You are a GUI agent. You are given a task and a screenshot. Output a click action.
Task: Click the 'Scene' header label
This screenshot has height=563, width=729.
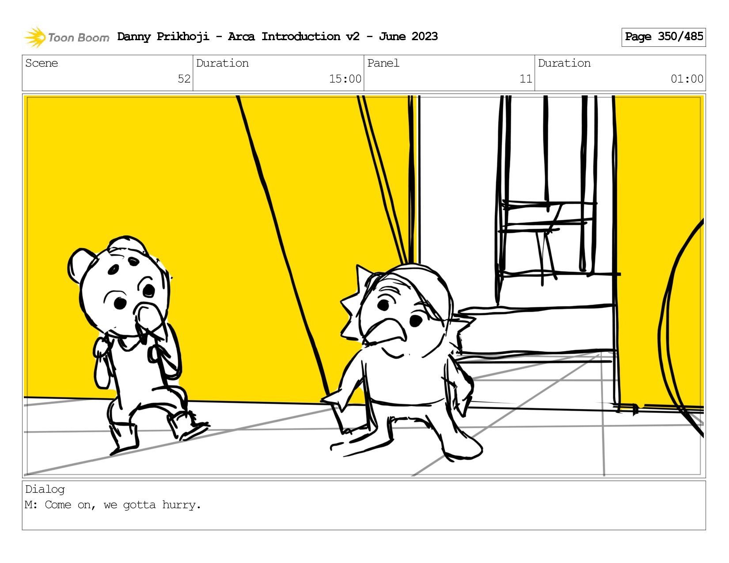pyautogui.click(x=42, y=63)
